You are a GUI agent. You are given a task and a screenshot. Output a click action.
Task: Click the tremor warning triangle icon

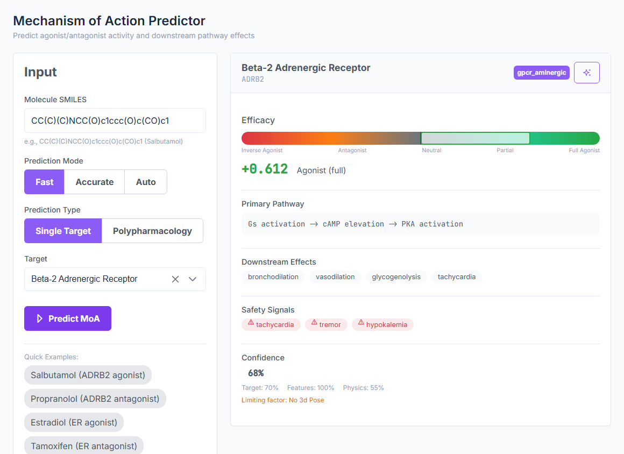point(314,322)
